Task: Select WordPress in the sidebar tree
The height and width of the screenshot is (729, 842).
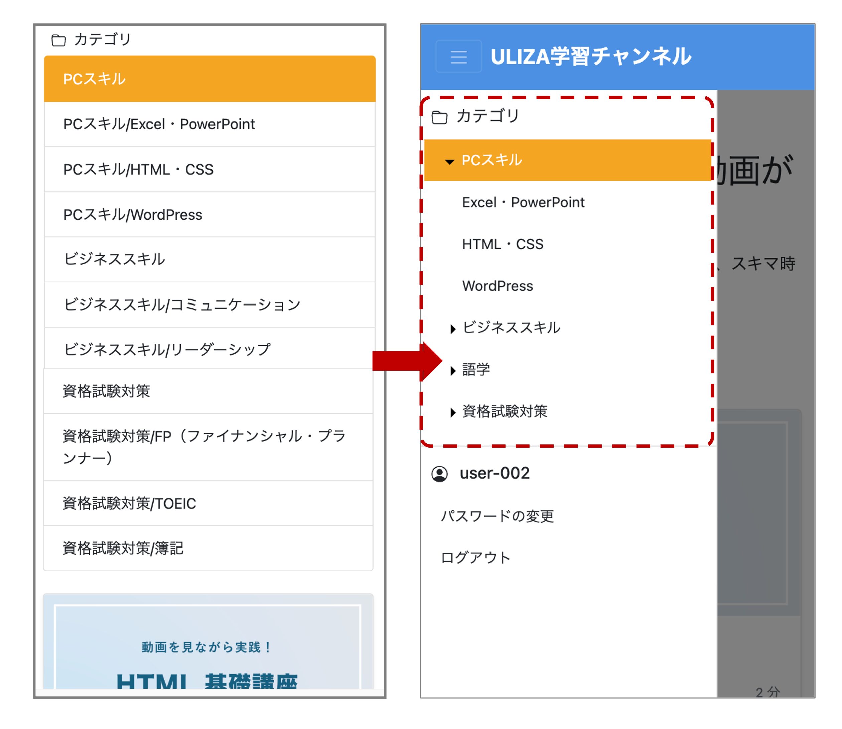Action: point(497,286)
